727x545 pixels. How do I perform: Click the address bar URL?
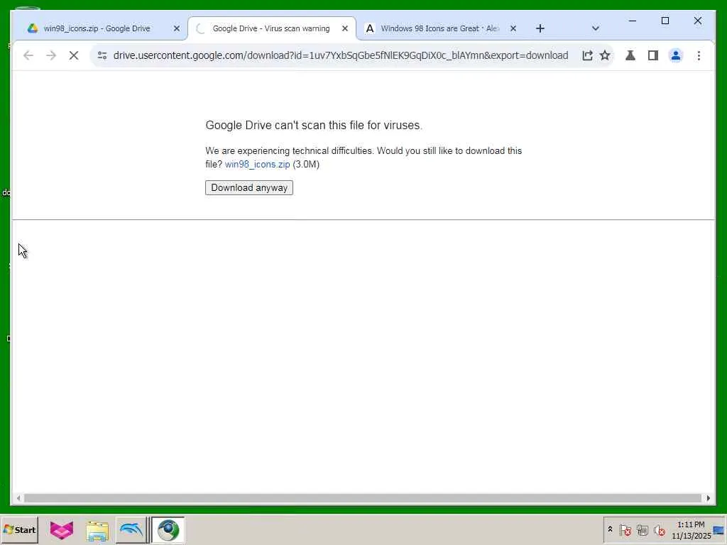tap(341, 55)
